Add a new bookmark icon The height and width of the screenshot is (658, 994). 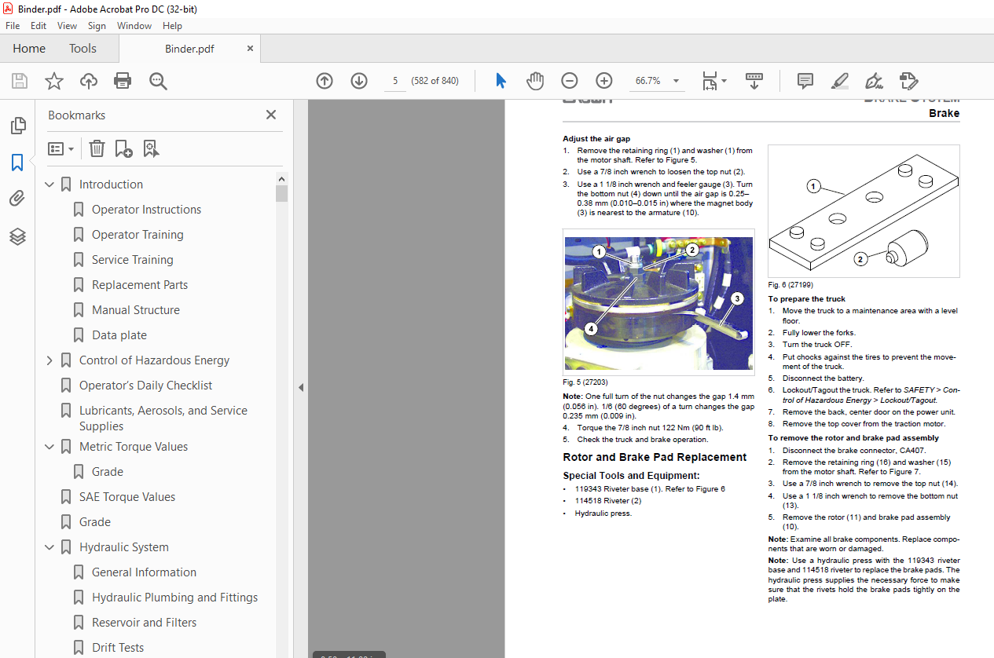[x=123, y=148]
